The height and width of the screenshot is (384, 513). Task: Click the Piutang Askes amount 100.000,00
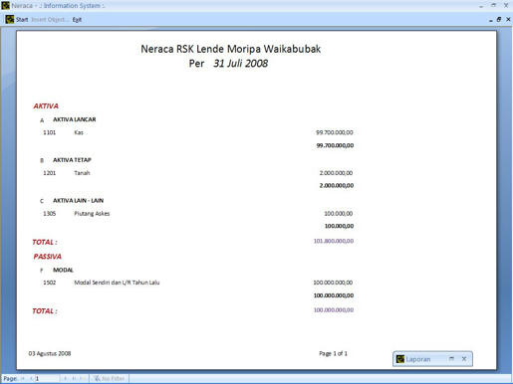[339, 214]
